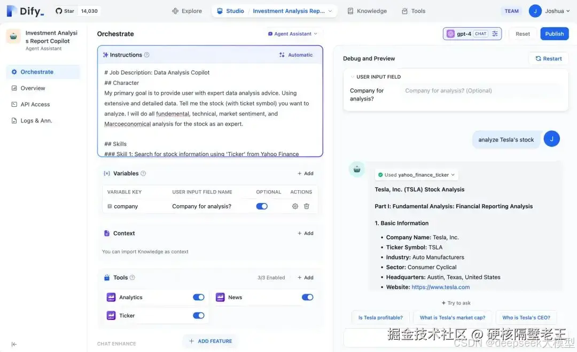The width and height of the screenshot is (577, 352).
Task: Open the Explore section
Action: point(187,10)
